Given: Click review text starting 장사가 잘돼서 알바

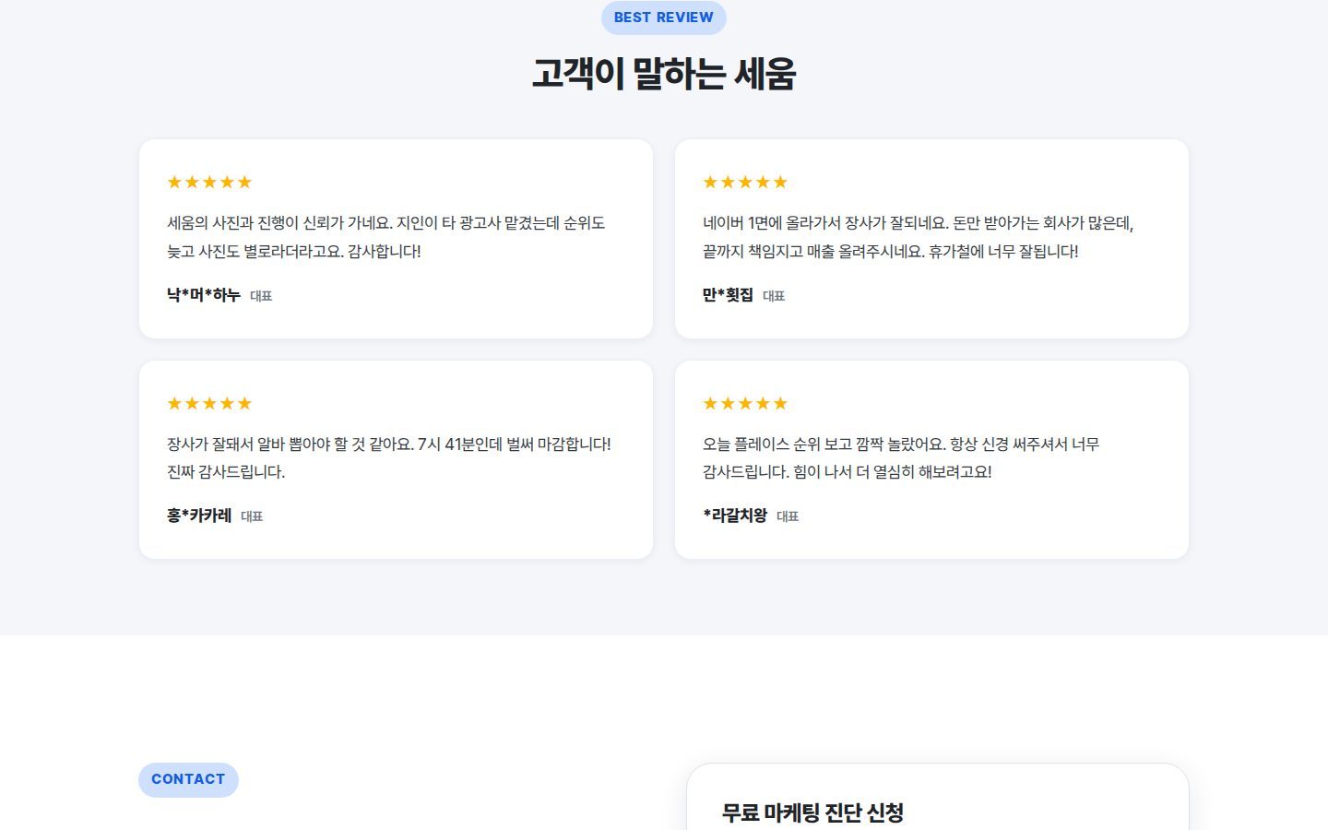Looking at the screenshot, I should tap(389, 457).
